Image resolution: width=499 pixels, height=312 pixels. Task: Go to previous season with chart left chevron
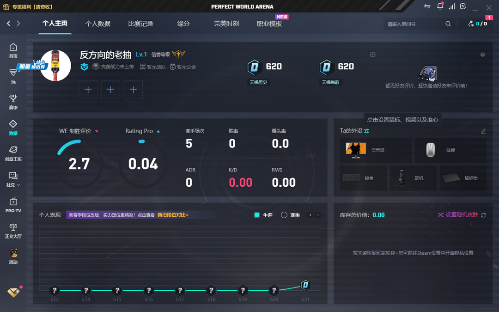310,215
